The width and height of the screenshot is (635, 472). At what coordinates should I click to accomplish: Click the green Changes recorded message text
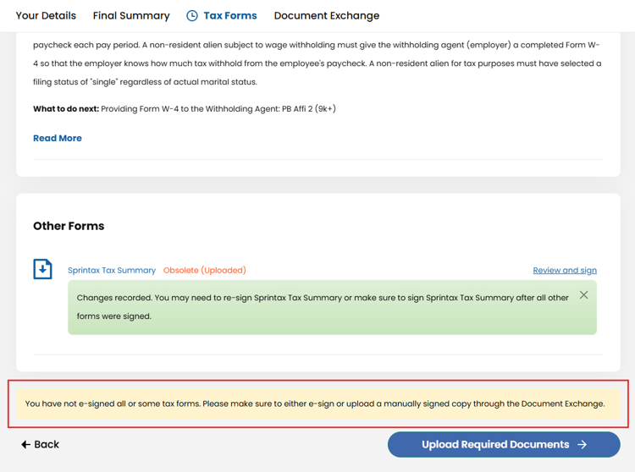click(x=323, y=307)
